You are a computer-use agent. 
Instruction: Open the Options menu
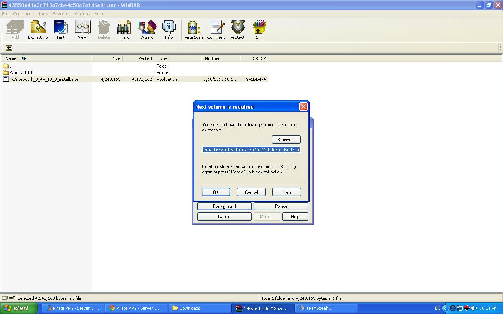coord(83,14)
